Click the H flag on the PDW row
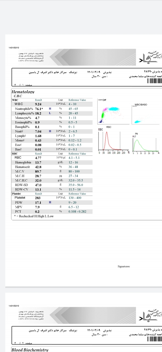The width and height of the screenshot is (162, 352). click(50, 202)
